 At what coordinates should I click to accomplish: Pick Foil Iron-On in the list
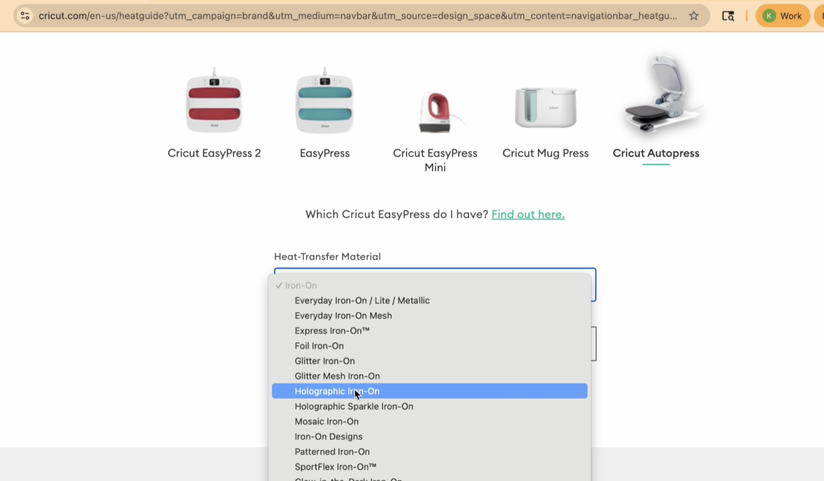319,346
